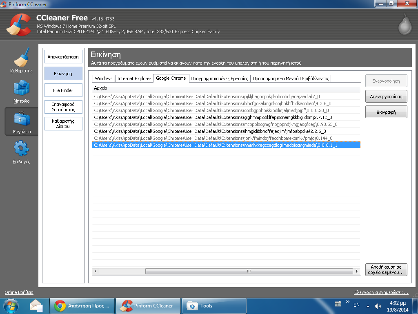Screen dimensions: 418x314
Task: Switch to the Chrome taskbar window
Action: click(82, 306)
